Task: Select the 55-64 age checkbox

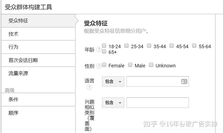Action: [x=194, y=45]
